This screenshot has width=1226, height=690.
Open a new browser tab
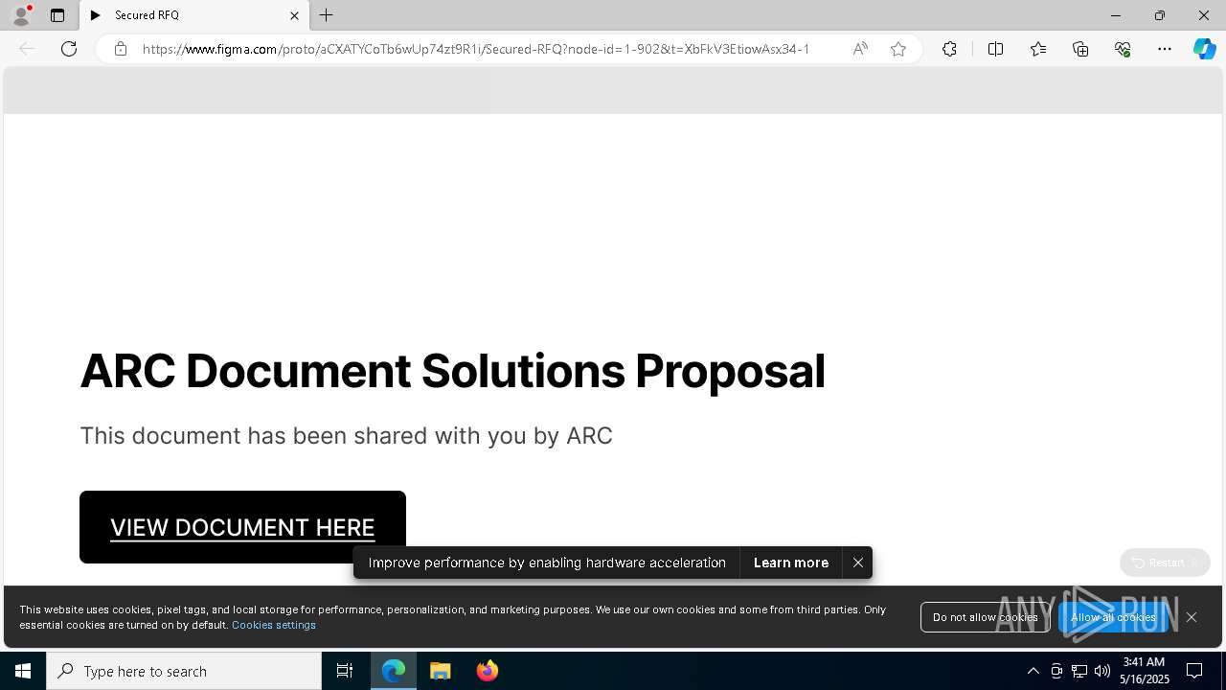[327, 15]
